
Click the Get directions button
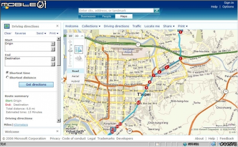36,84
